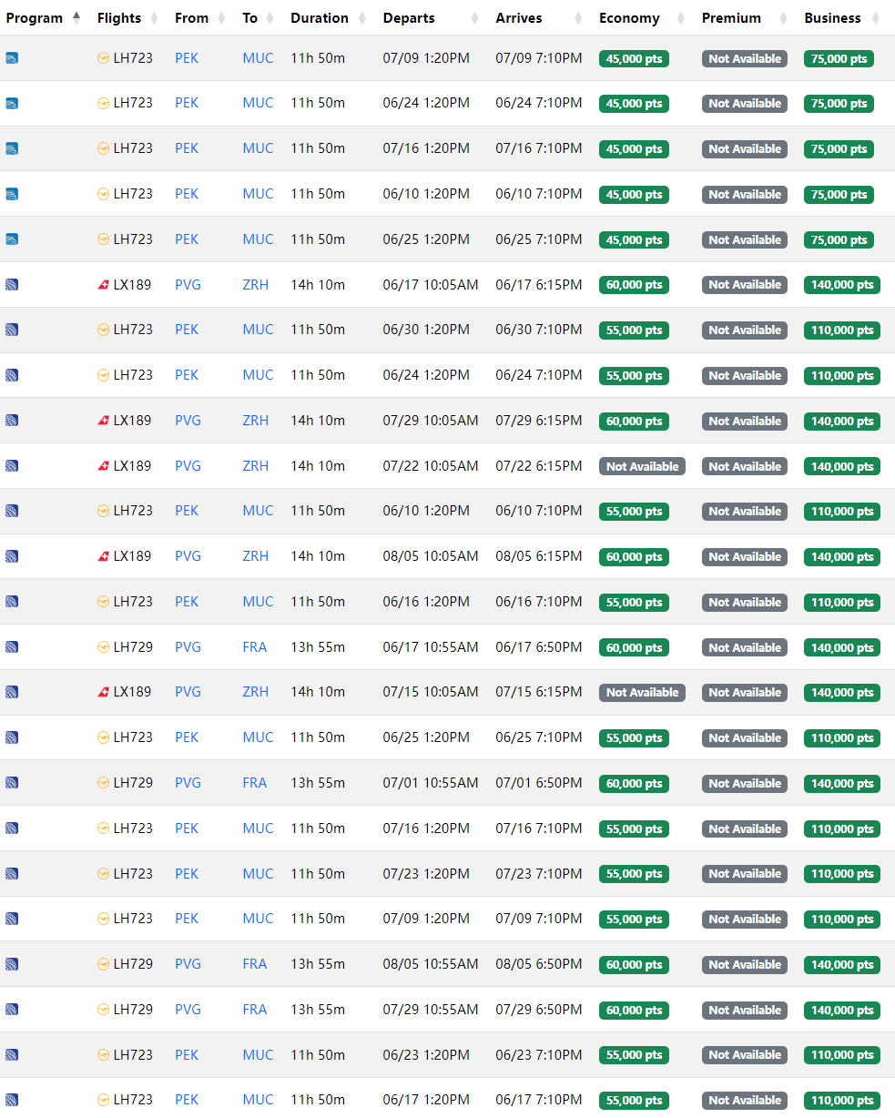The image size is (895, 1118).
Task: Sort by the Departs column header
Action: click(409, 18)
